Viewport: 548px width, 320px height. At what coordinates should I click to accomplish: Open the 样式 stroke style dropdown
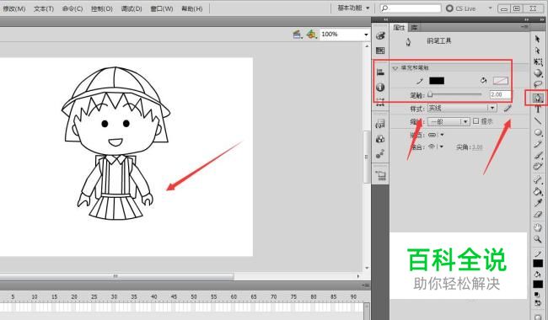462,108
